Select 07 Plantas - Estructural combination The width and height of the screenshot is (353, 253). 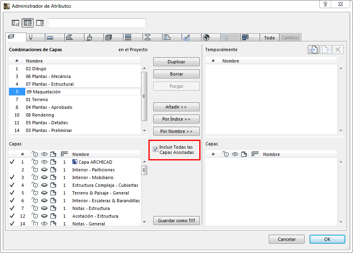[x=75, y=84]
